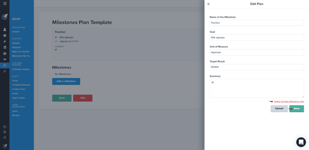Click the rocket logo in sidebar
Screen dimensions: 309x150
[x=5, y=17]
